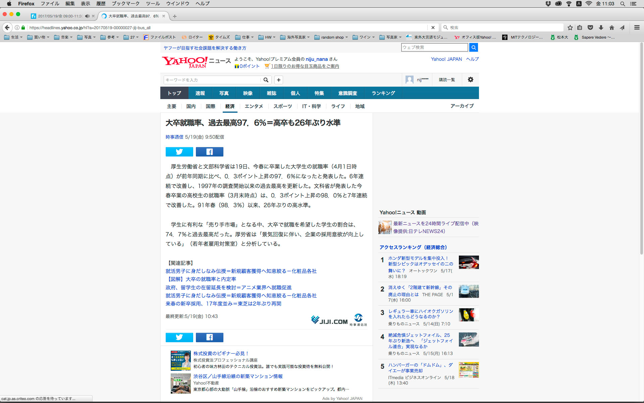This screenshot has width=644, height=403.
Task: Click the plus button beside the keyword search
Action: pyautogui.click(x=278, y=80)
